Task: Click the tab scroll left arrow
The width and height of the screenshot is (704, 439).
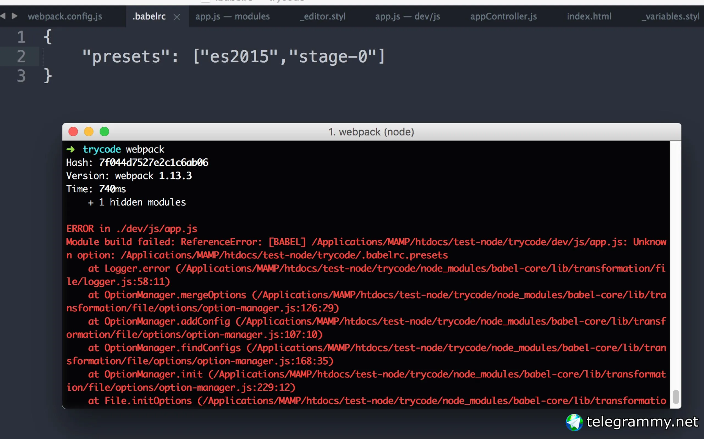Action: [3, 16]
